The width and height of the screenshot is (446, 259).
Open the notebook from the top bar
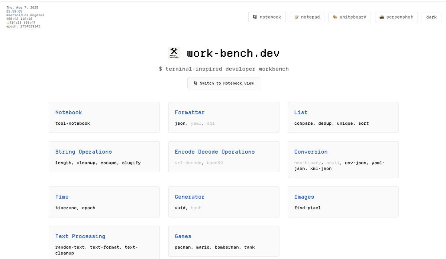(267, 17)
